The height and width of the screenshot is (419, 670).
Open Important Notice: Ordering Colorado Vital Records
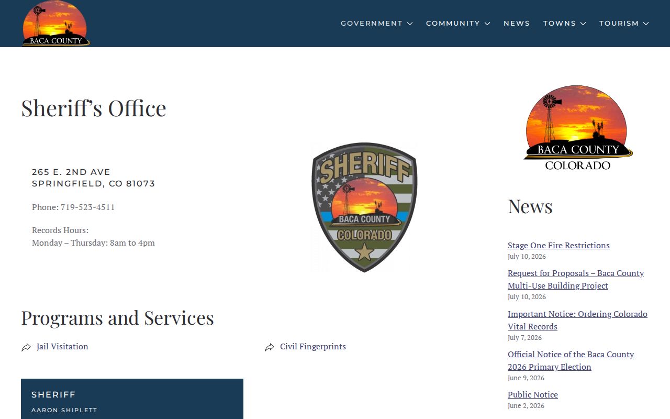click(x=577, y=320)
